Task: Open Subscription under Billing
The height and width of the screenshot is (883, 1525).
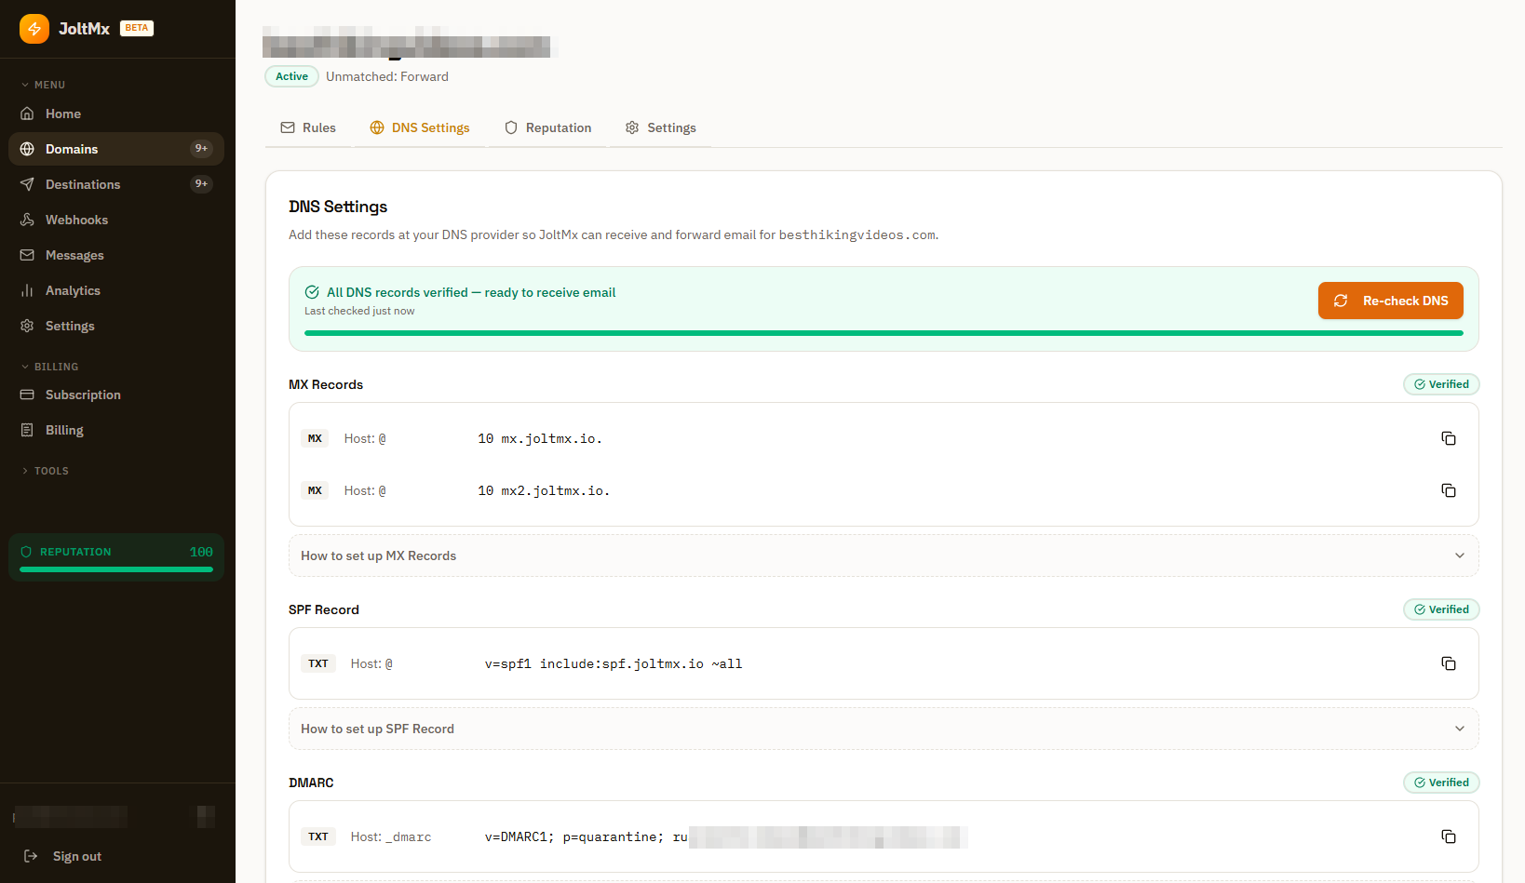Action: tap(116, 395)
